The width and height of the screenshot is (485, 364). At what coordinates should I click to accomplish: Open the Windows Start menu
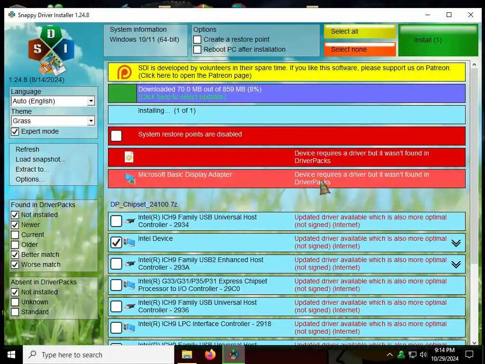click(11, 355)
